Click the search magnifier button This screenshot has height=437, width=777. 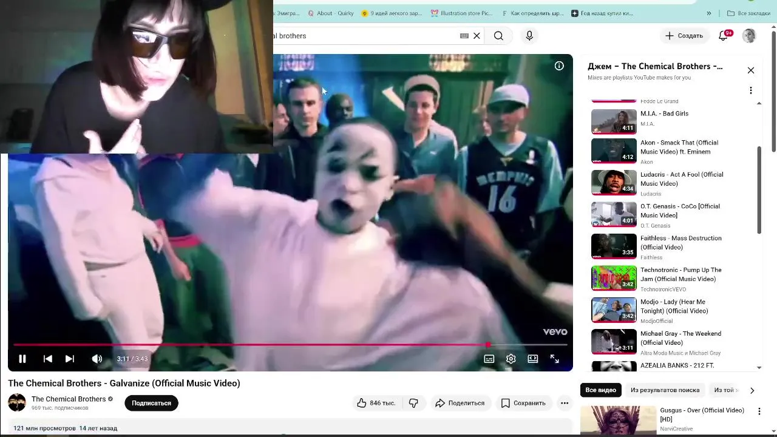[498, 36]
